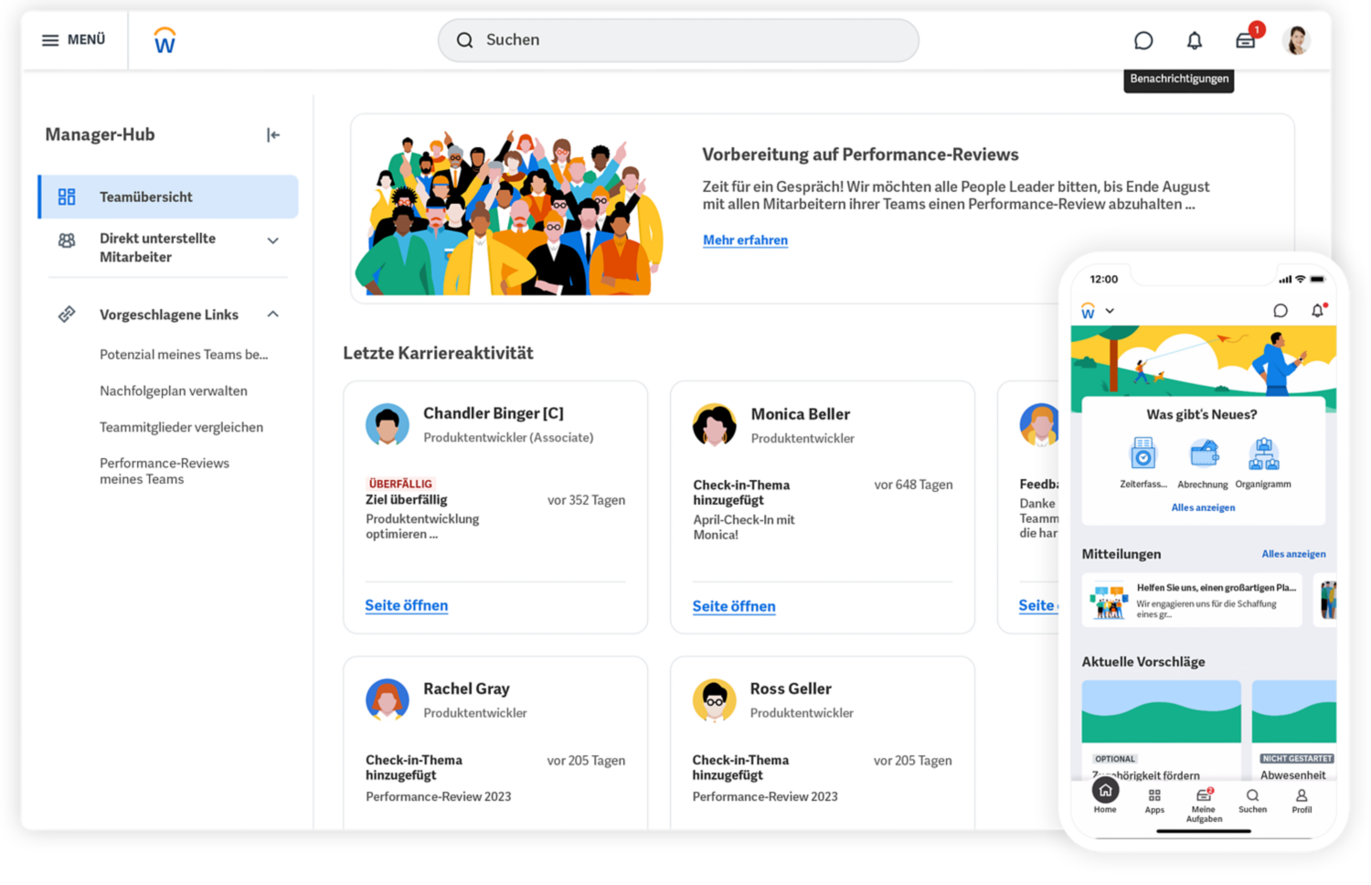Tap Meine Aufgaben tab in phone navigation

pos(1204,805)
